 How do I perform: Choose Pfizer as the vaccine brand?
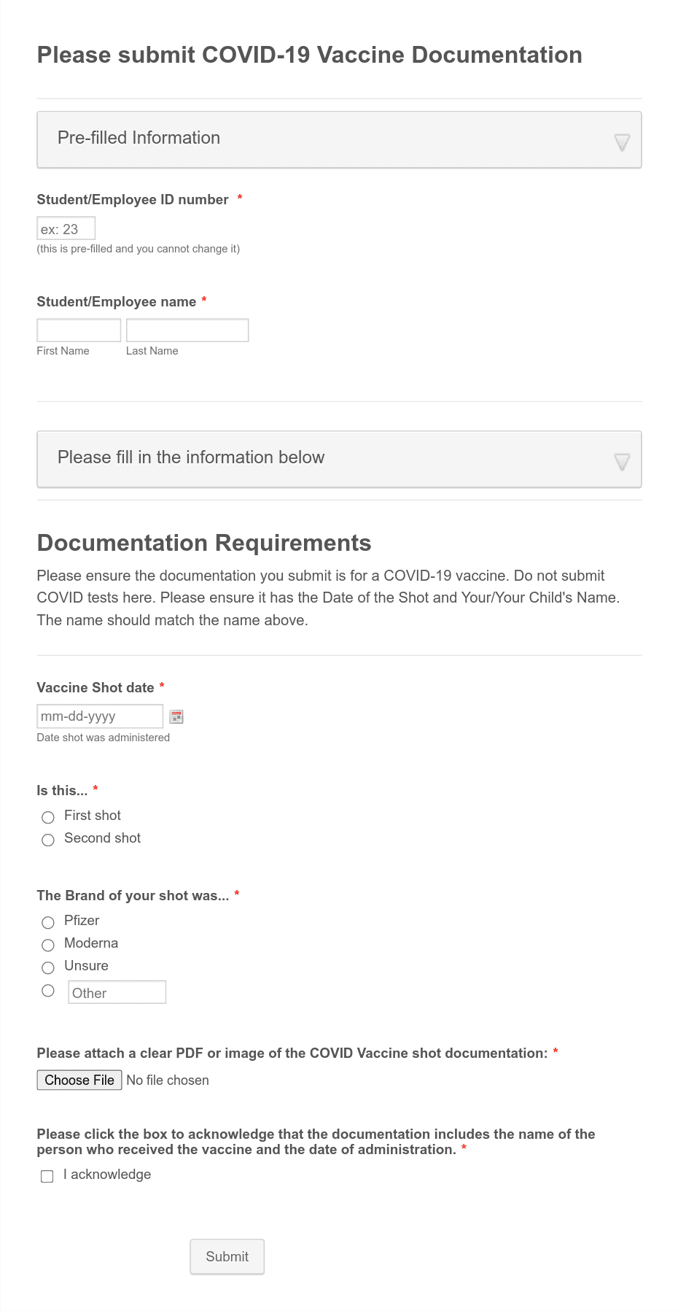click(x=48, y=922)
